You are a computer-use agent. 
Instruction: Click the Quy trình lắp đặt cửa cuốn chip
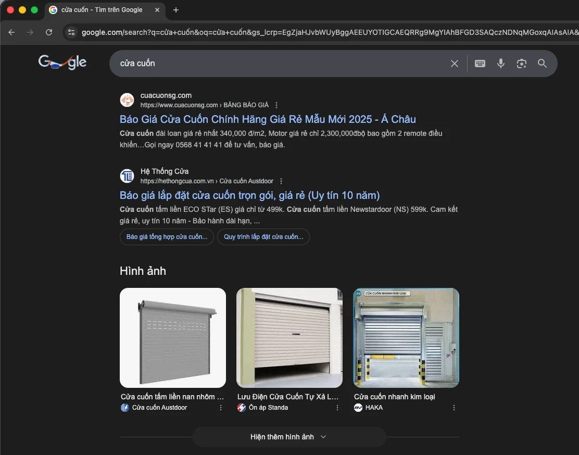click(263, 237)
